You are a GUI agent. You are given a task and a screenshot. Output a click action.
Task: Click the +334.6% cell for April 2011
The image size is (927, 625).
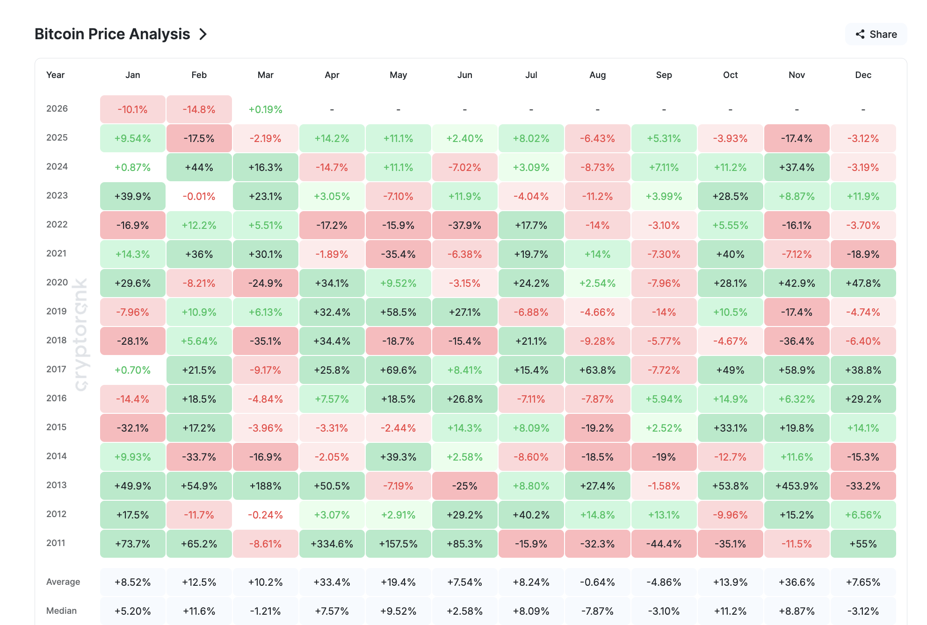coord(332,543)
